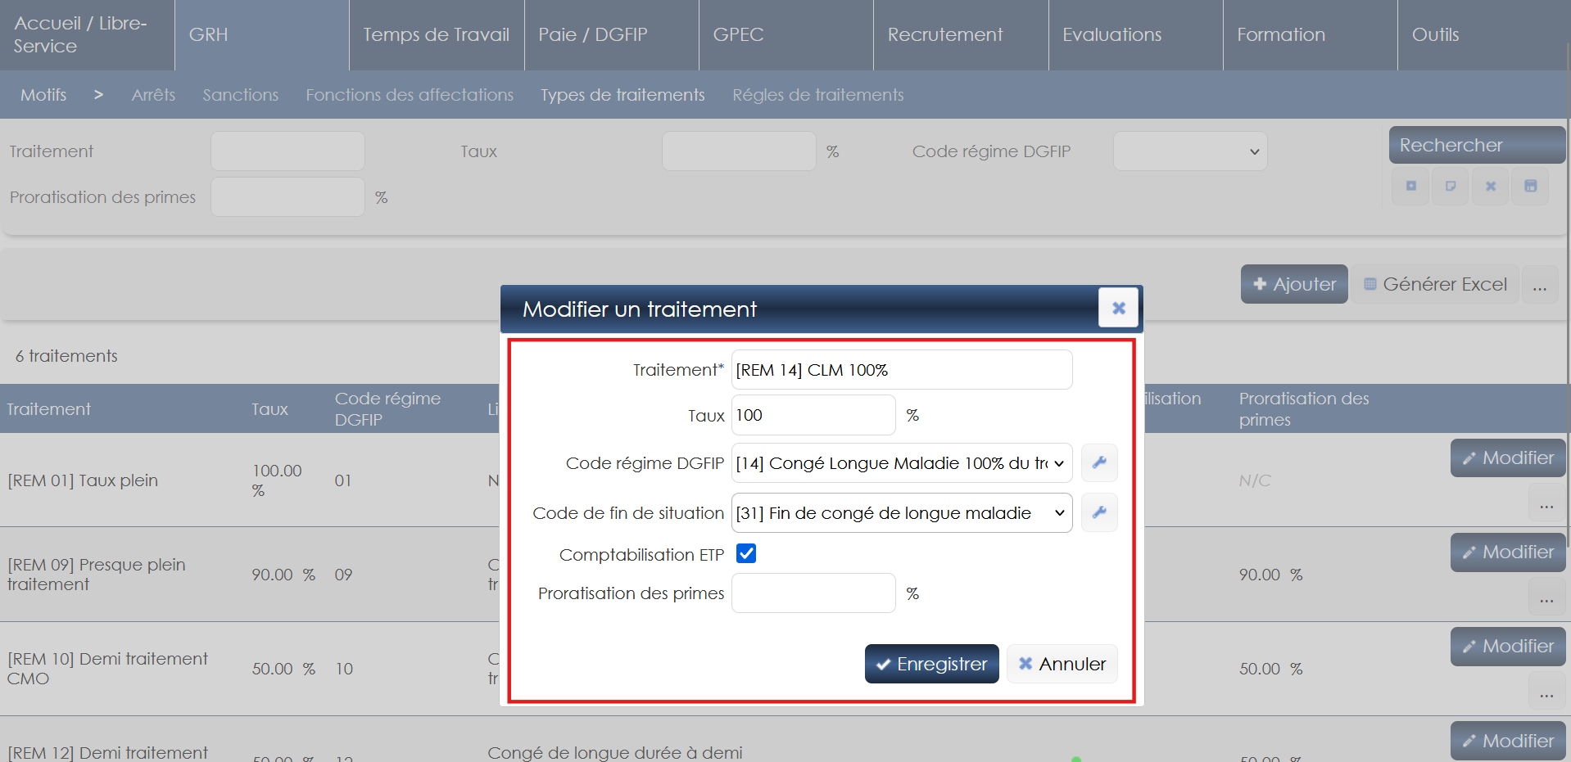Click the three-dots button next to Générer Excel
Screen dimensions: 1571x762
tap(1540, 285)
